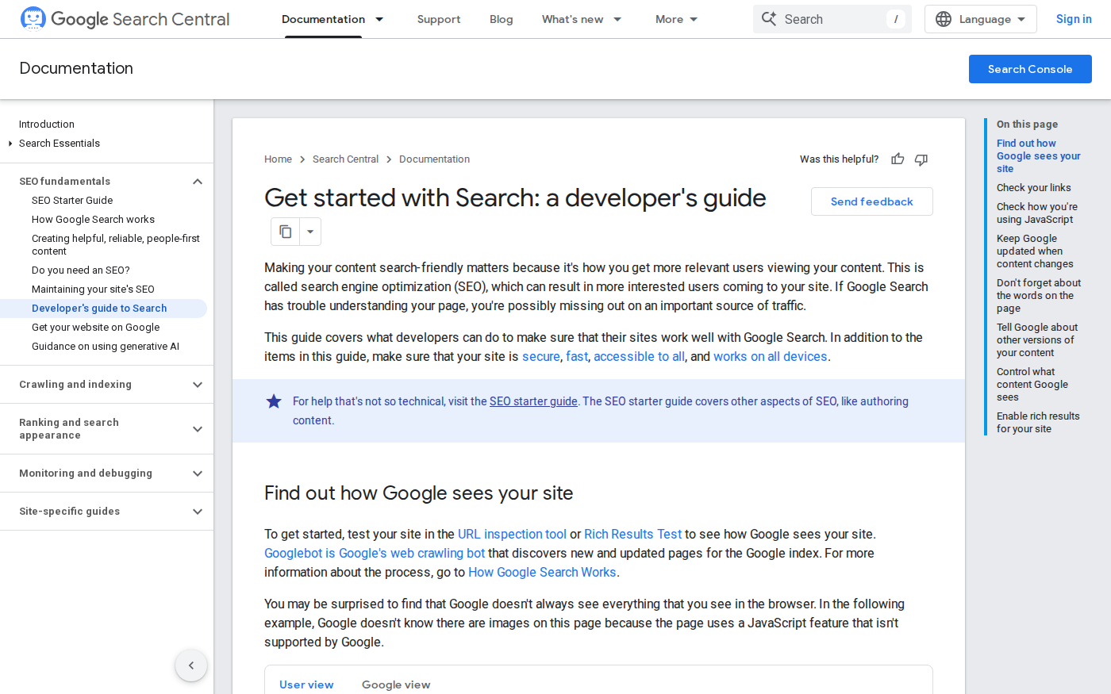The image size is (1111, 694).
Task: Open the What's new menu
Action: 581,19
